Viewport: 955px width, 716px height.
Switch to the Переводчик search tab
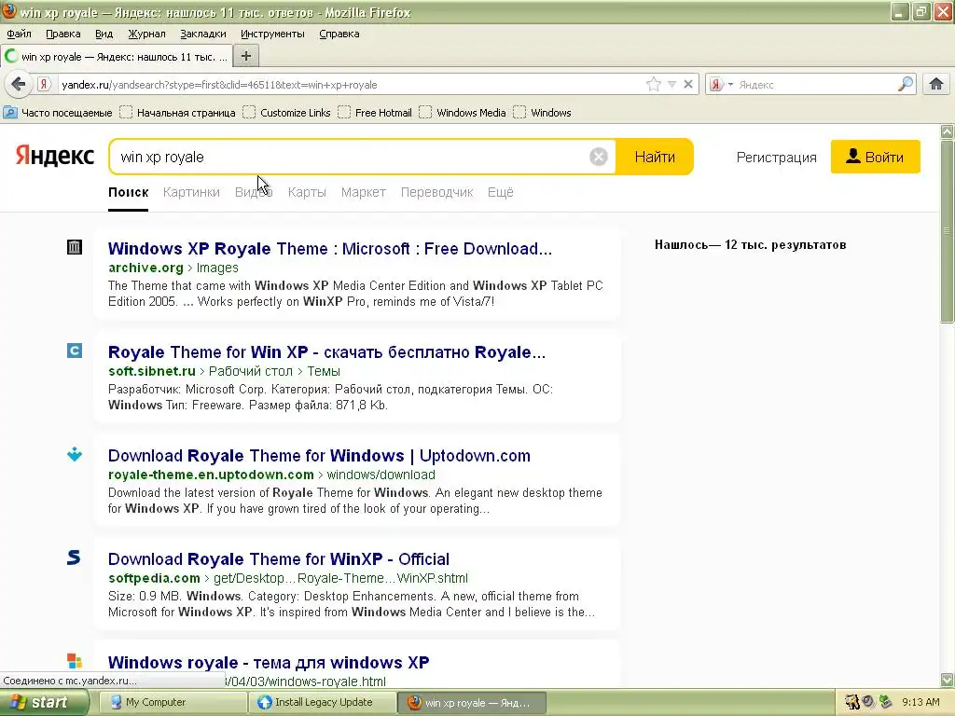click(436, 192)
